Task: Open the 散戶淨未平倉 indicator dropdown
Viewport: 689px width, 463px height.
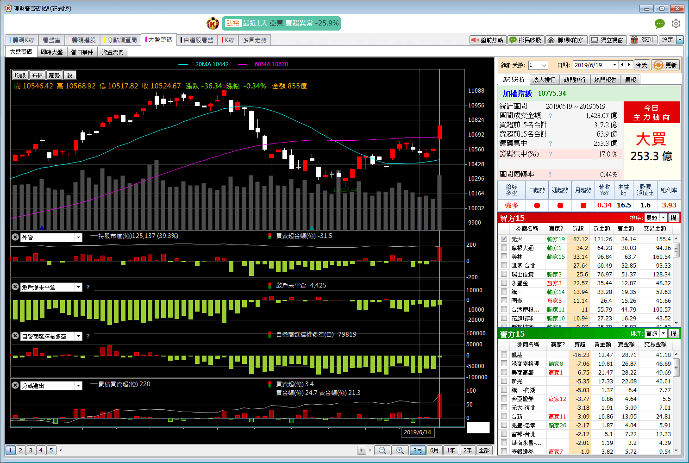Action: click(x=78, y=287)
